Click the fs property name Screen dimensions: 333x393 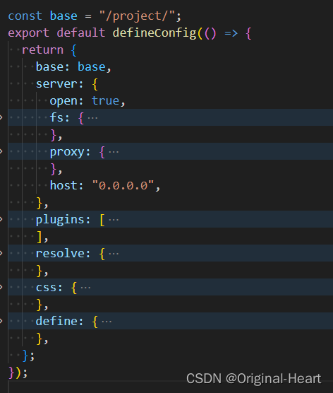pos(56,117)
